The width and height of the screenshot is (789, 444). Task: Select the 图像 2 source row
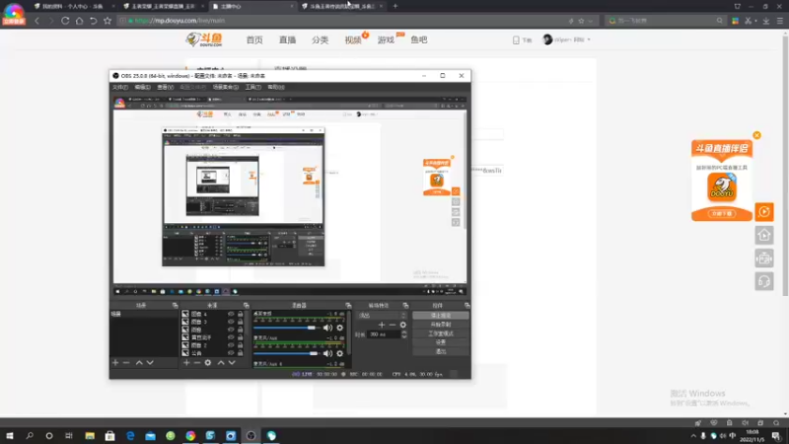click(x=213, y=345)
